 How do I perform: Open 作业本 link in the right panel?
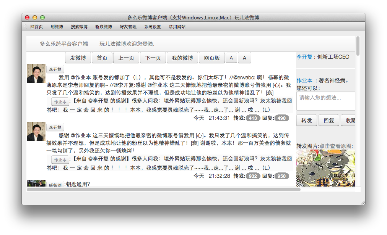pyautogui.click(x=304, y=80)
